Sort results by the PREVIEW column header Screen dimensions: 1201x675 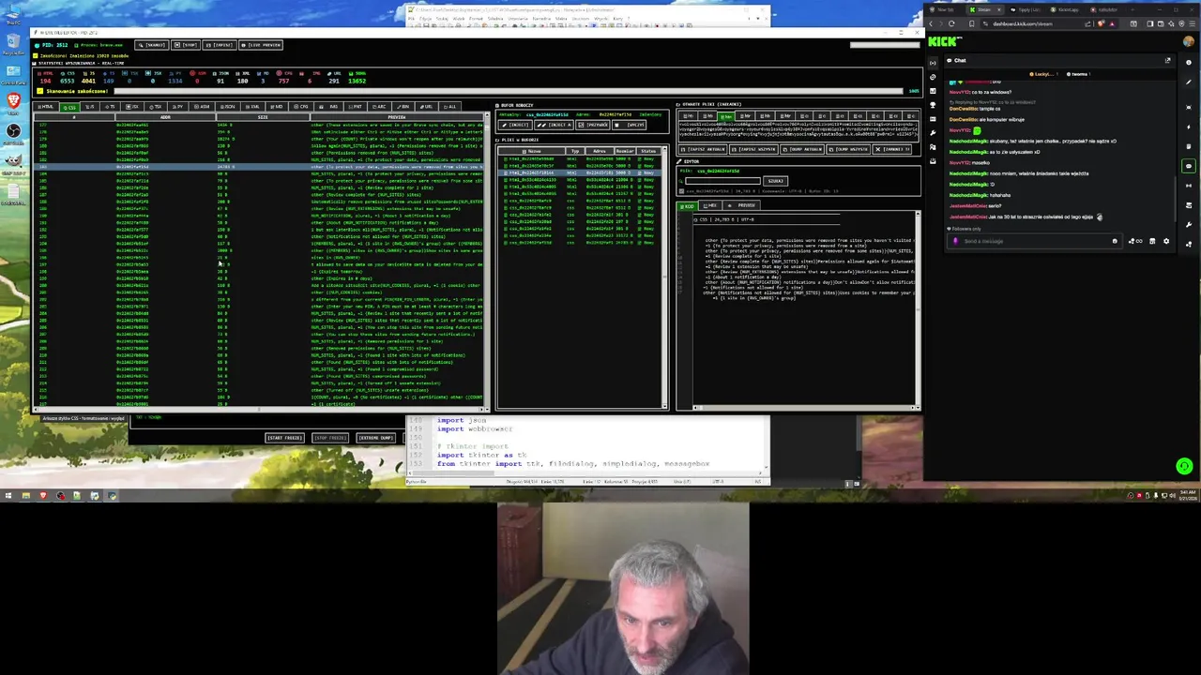coord(395,117)
